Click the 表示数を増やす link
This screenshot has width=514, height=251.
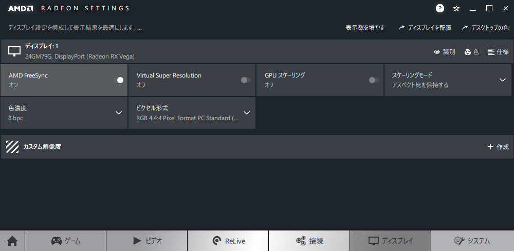coord(365,28)
